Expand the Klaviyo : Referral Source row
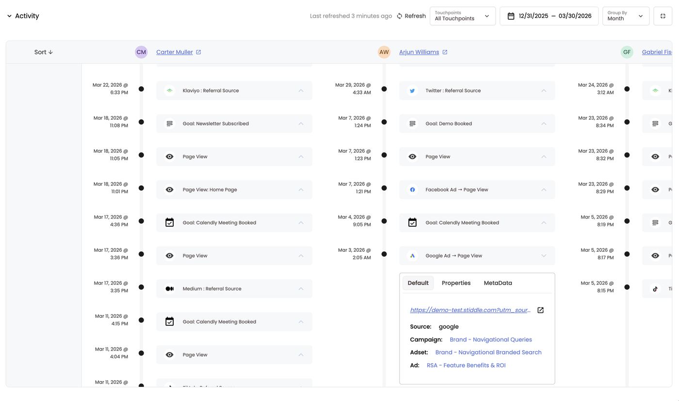This screenshot has width=679, height=401. [x=301, y=91]
